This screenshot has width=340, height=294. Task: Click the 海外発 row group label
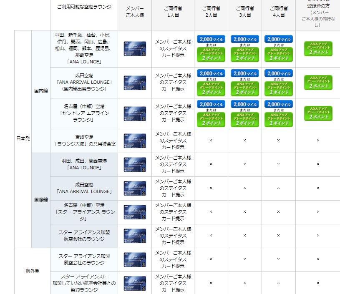click(32, 271)
